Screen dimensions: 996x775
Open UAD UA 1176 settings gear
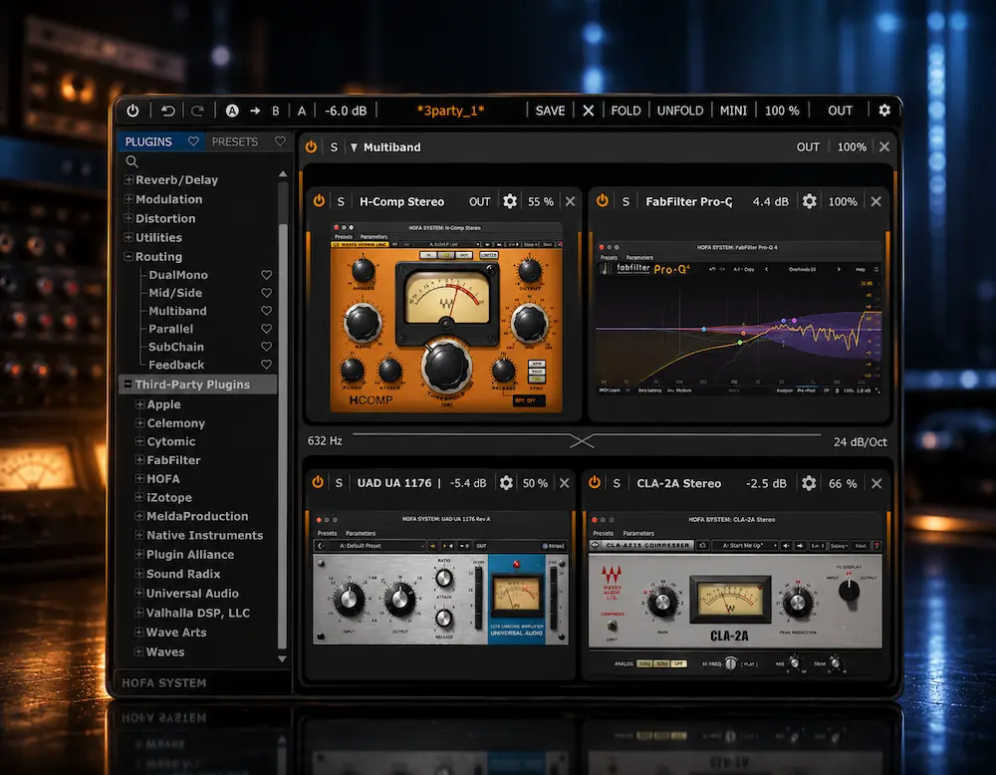click(506, 483)
